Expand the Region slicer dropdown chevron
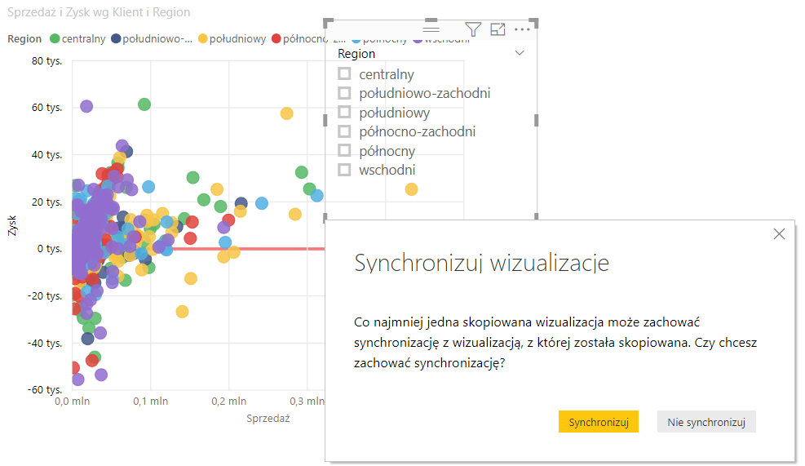 point(520,53)
